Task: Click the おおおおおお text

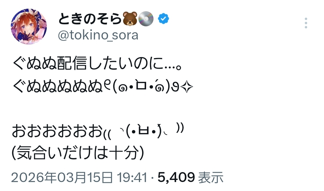Action: coord(56,132)
